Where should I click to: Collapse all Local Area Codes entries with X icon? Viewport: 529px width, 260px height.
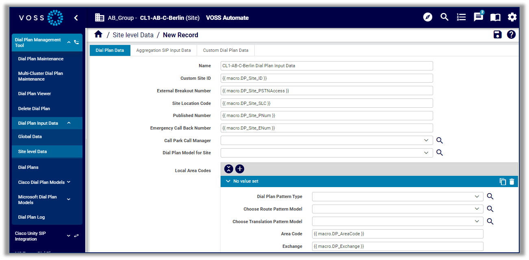pyautogui.click(x=228, y=169)
